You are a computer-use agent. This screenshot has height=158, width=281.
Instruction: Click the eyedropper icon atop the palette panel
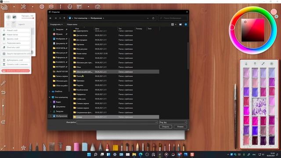pyautogui.click(x=263, y=64)
